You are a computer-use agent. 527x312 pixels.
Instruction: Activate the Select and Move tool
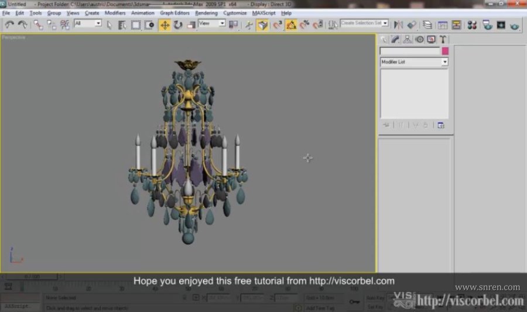click(x=165, y=25)
